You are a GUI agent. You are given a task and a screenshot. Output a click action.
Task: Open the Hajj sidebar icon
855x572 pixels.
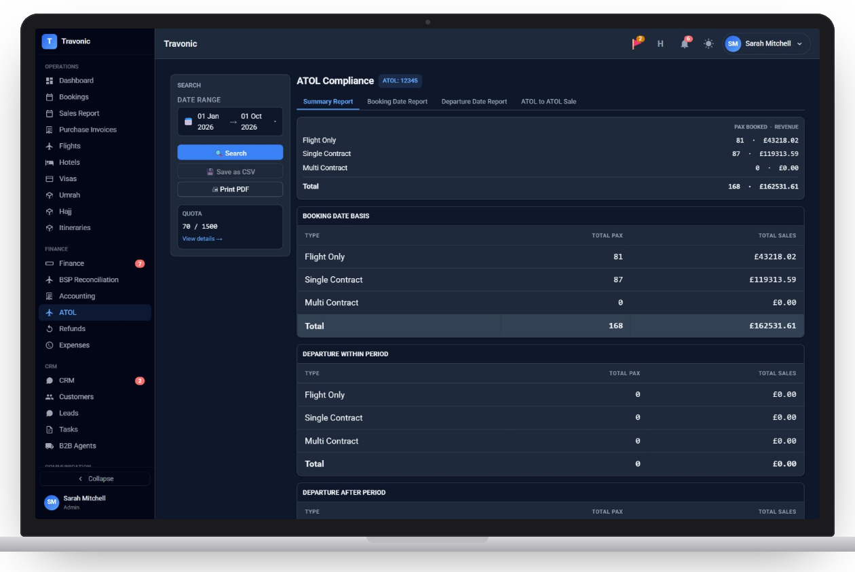(x=50, y=211)
